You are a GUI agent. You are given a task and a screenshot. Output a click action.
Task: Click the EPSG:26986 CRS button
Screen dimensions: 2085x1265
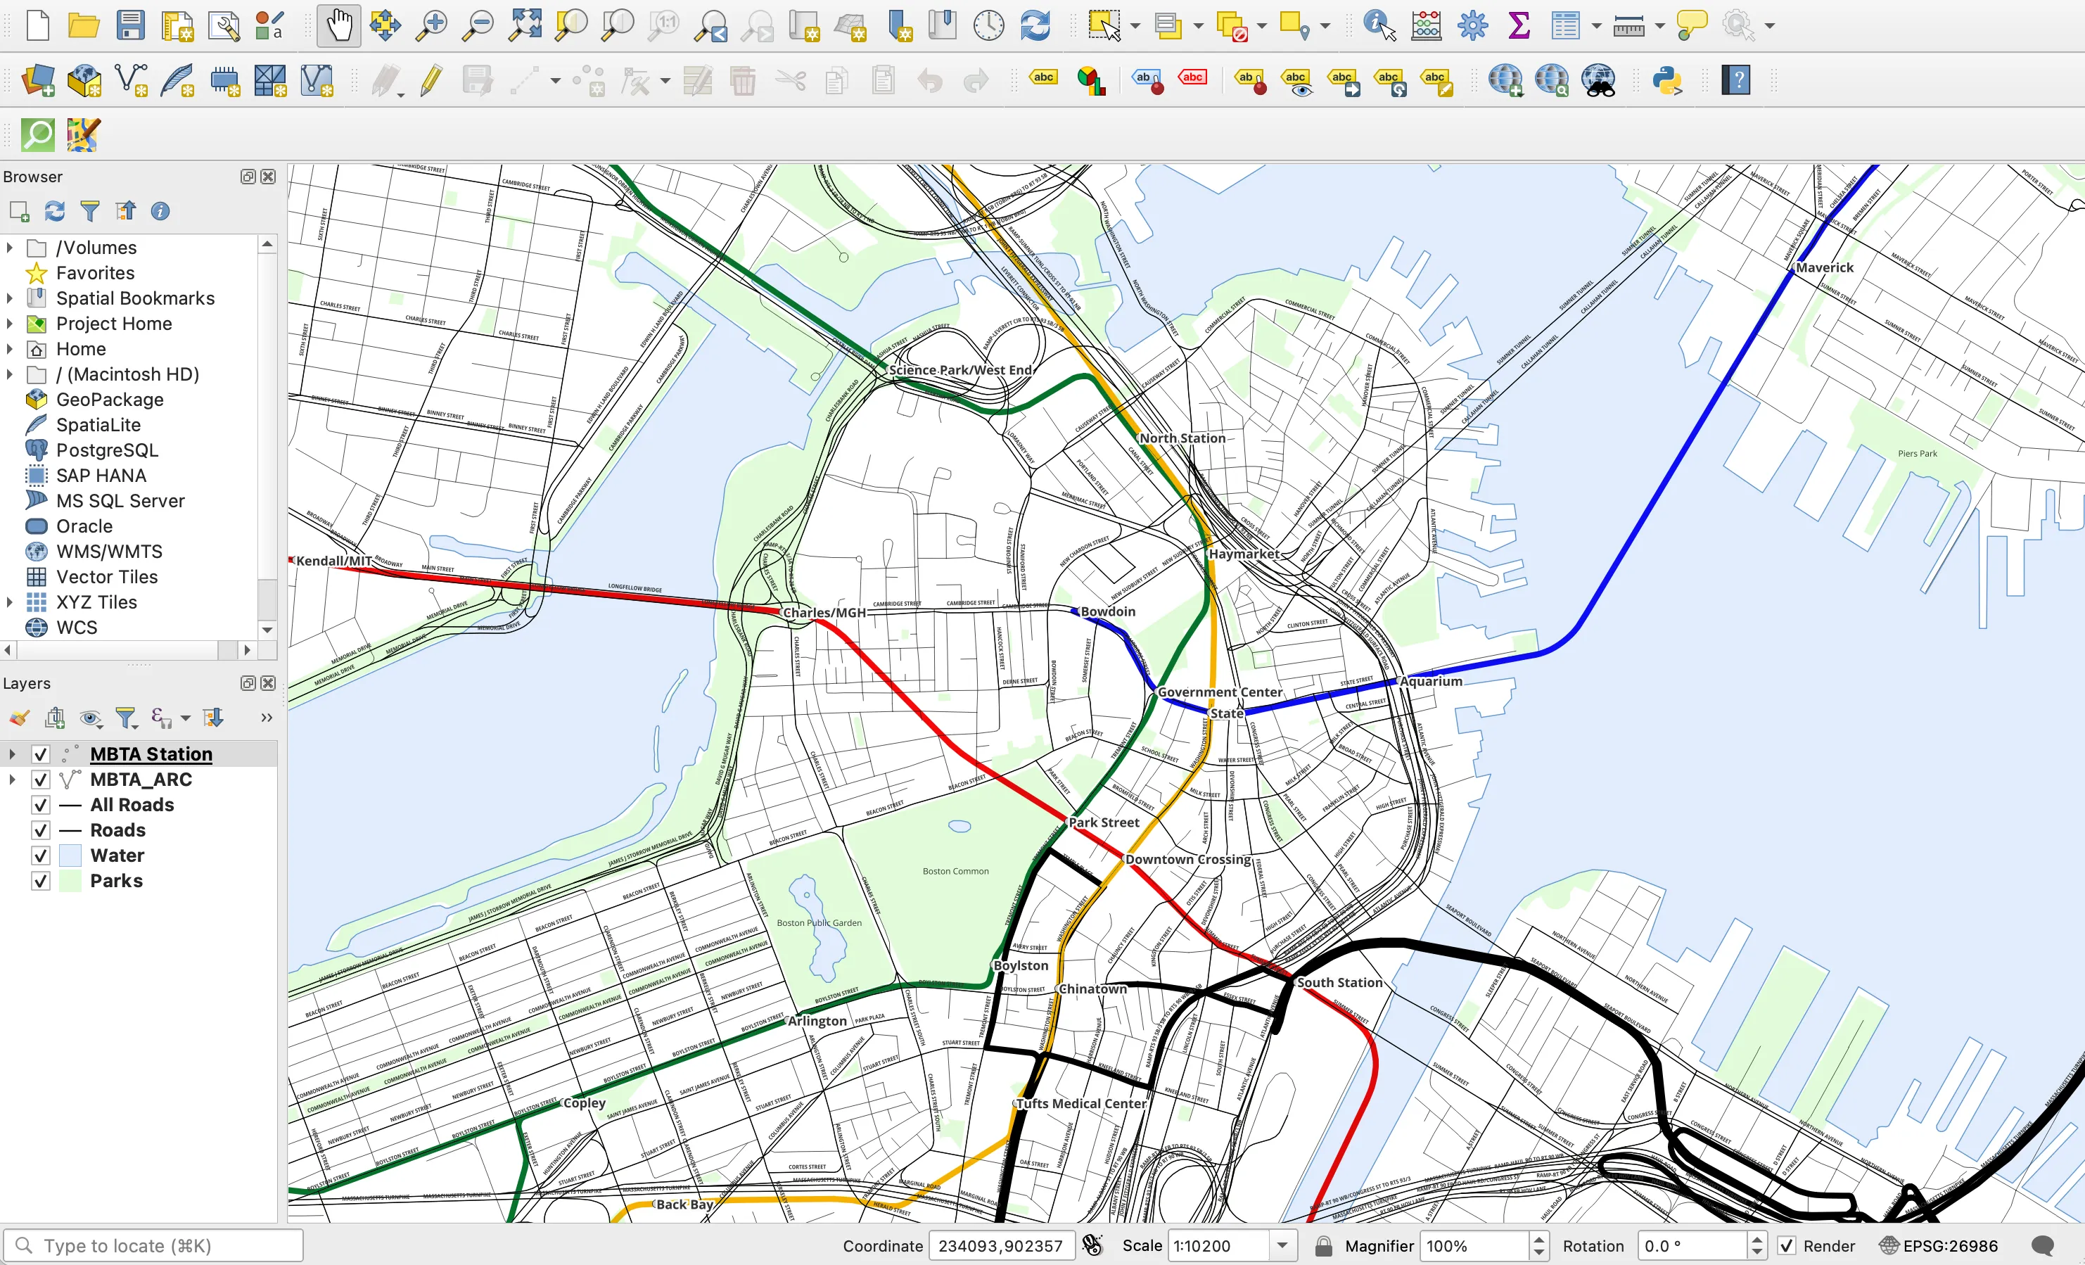point(1939,1245)
